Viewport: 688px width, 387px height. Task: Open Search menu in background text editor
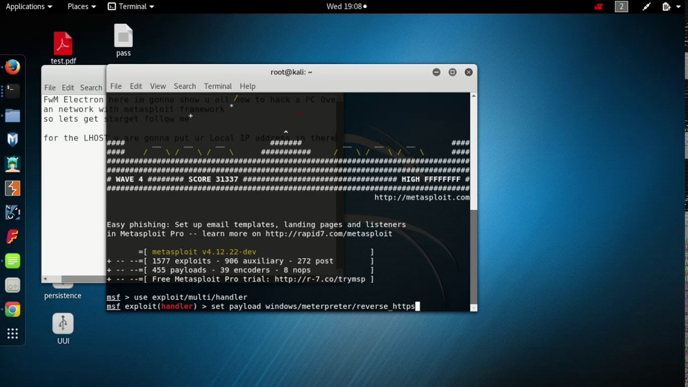(x=91, y=88)
